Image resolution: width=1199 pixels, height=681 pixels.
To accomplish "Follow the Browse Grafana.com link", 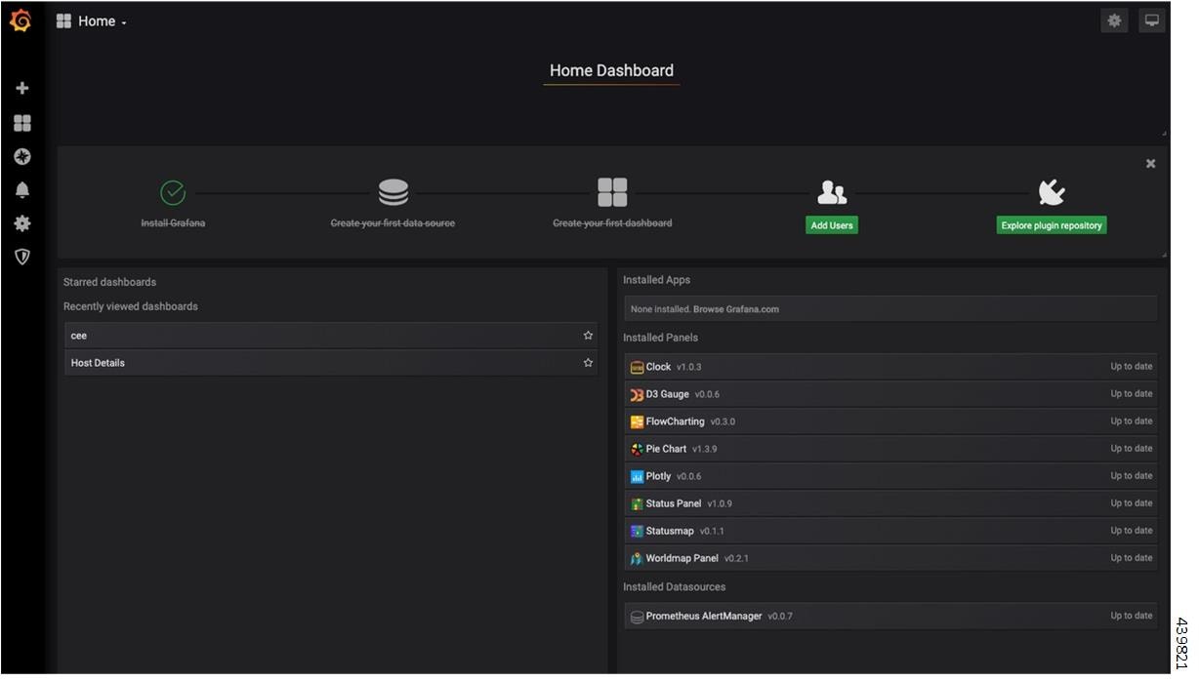I will coord(736,309).
